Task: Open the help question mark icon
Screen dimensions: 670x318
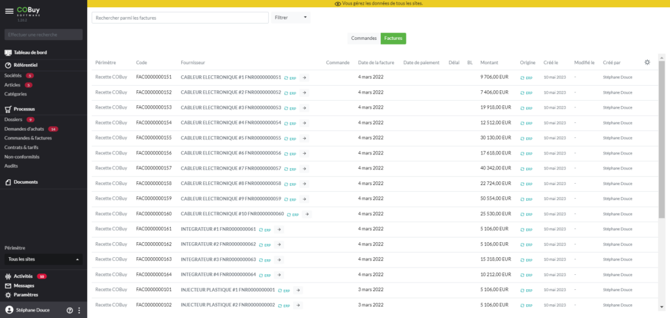Action: pyautogui.click(x=69, y=310)
